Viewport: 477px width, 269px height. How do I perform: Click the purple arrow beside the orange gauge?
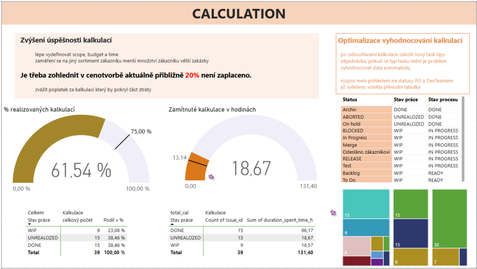[211, 177]
